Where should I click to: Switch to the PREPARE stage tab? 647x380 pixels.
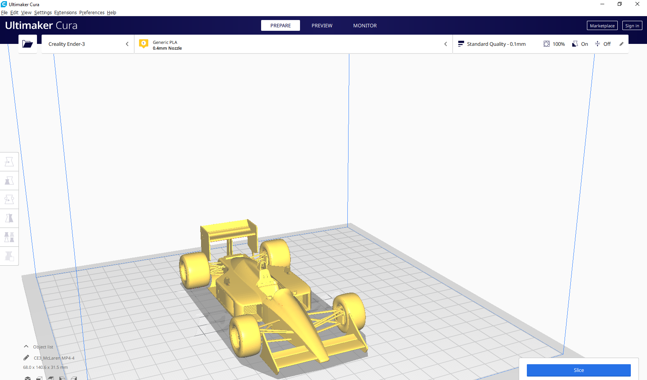click(280, 25)
